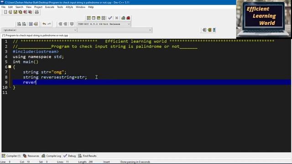Click the '#include<iostream>' code line
The height and width of the screenshot is (164, 292).
coord(36,51)
